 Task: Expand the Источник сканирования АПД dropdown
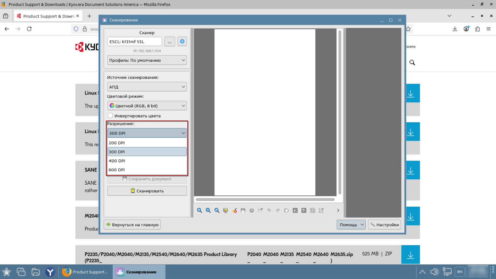(147, 87)
